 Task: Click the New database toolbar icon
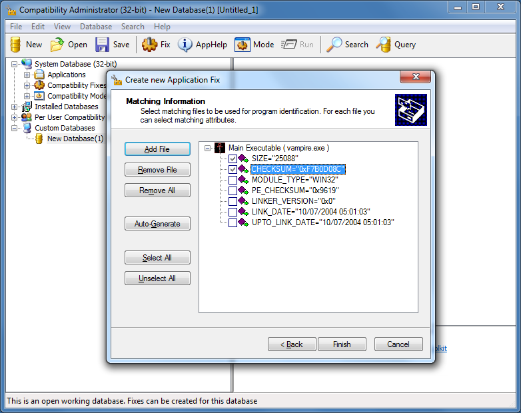(x=15, y=45)
